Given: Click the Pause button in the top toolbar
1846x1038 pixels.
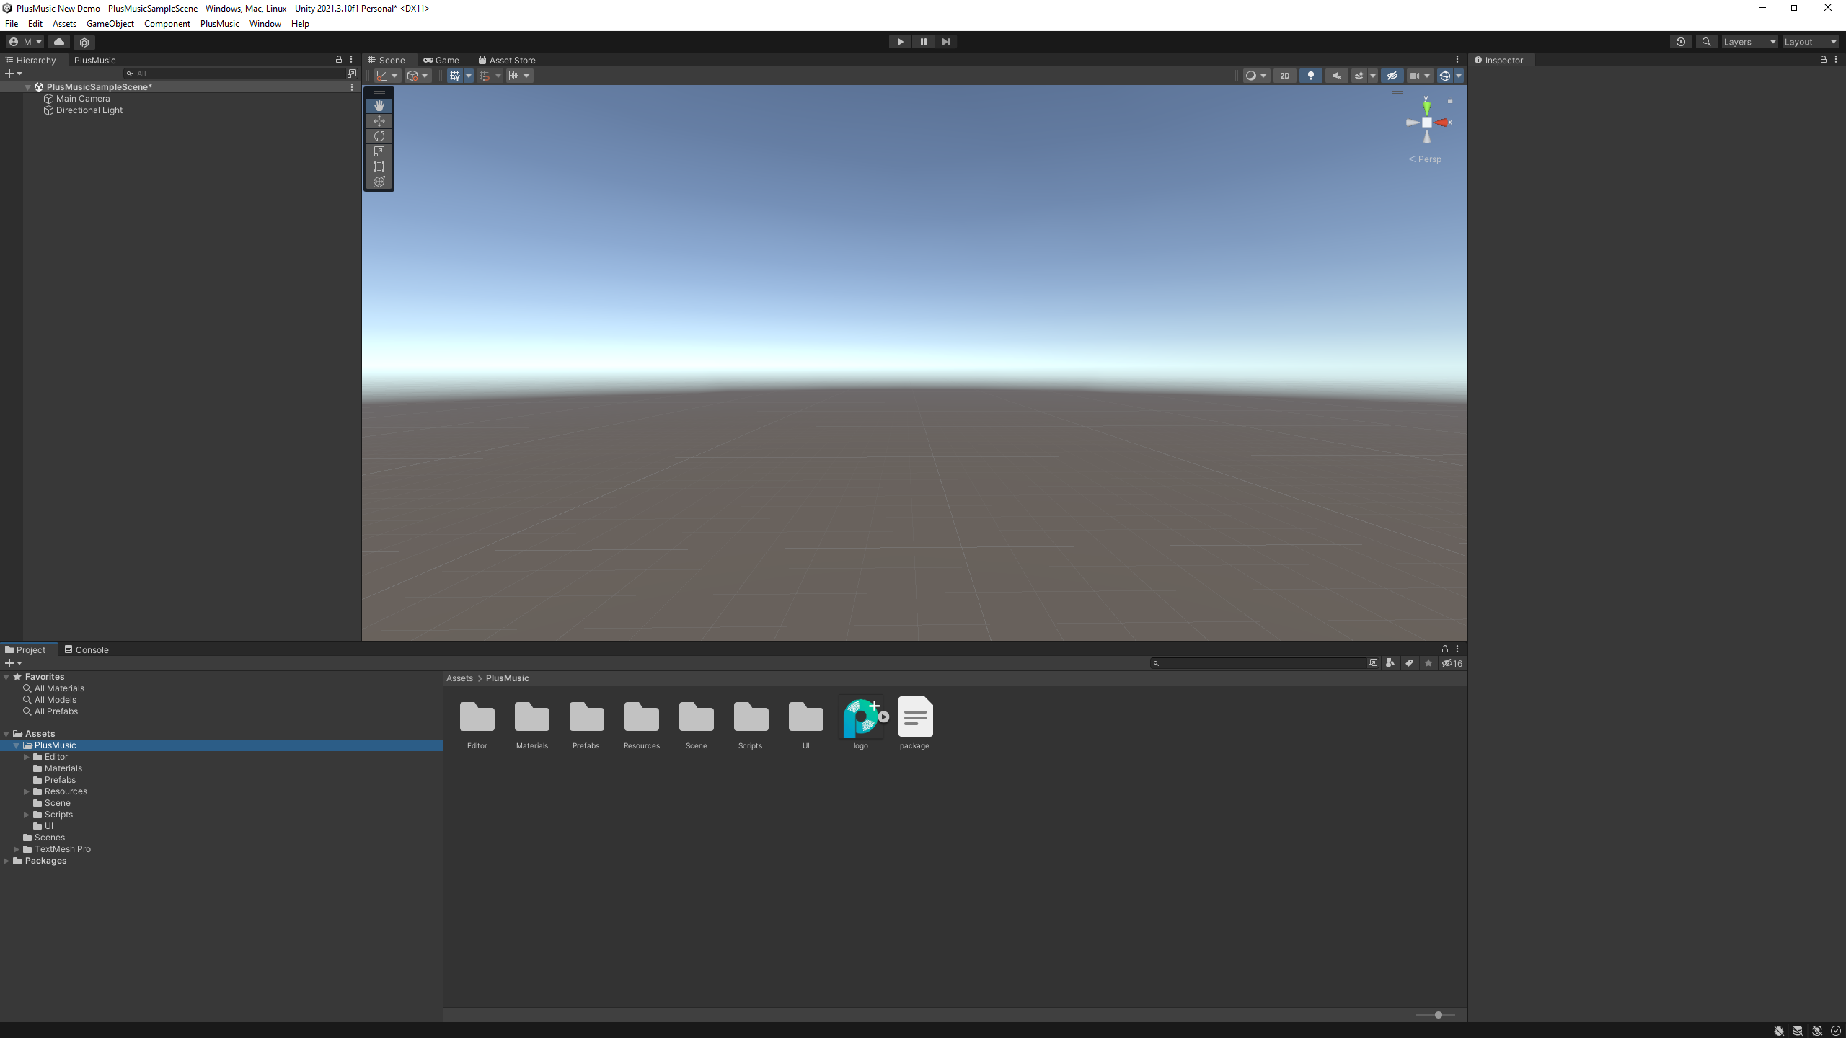Looking at the screenshot, I should [923, 42].
